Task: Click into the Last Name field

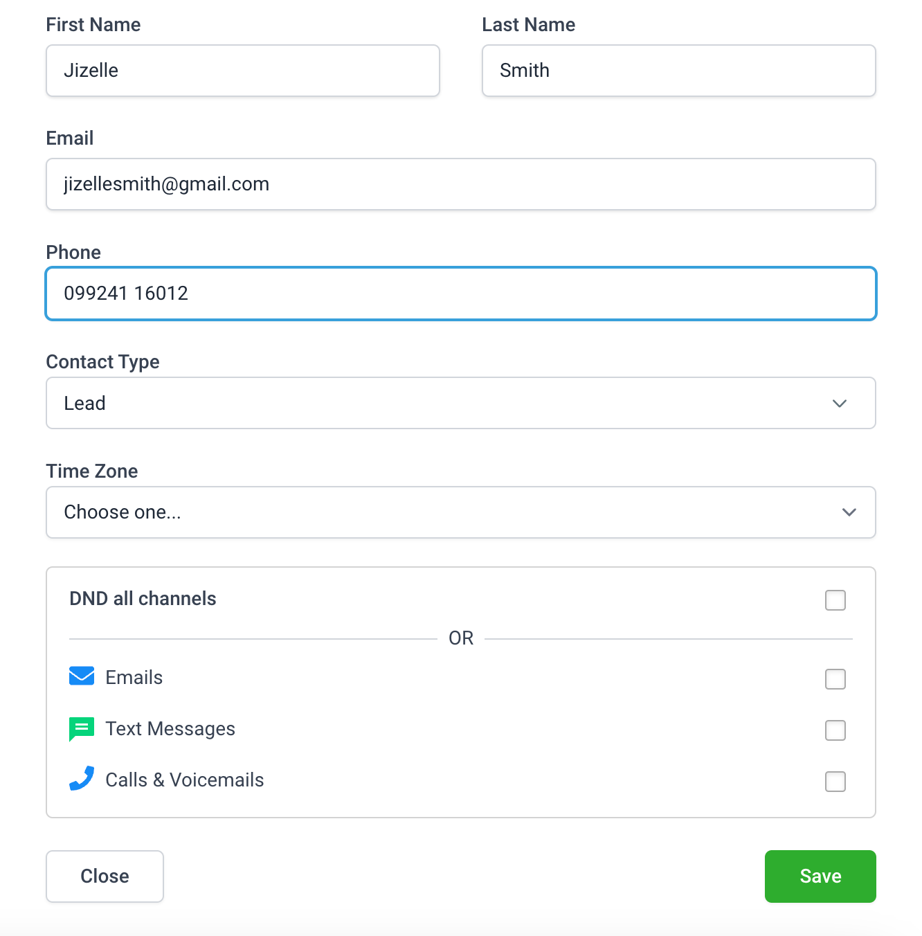Action: (678, 71)
